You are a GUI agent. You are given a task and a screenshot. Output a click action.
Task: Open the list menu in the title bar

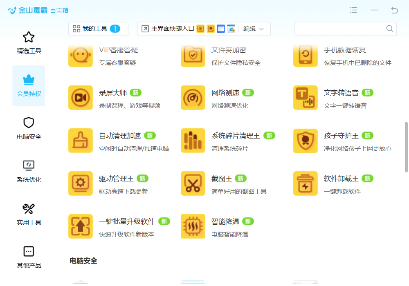pyautogui.click(x=353, y=10)
